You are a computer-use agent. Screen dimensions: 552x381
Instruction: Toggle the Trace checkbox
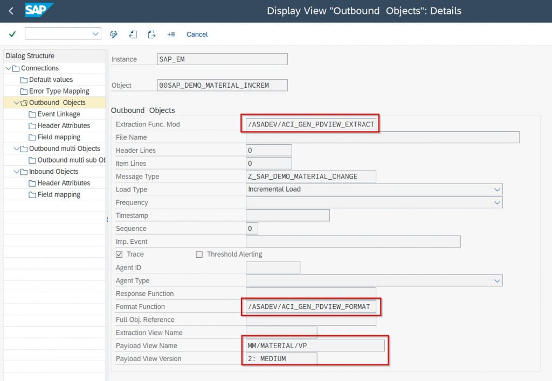tap(119, 255)
